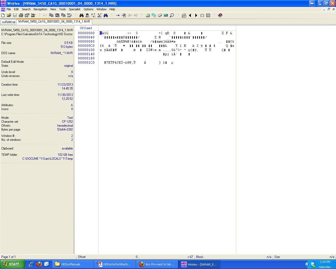
Task: Open the Window menu
Action: point(101,9)
